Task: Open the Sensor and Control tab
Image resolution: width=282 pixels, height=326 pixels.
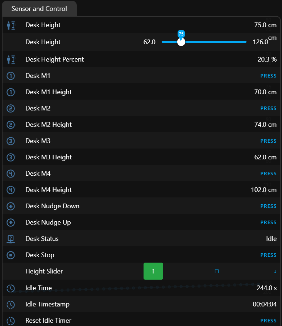Action: [x=39, y=9]
